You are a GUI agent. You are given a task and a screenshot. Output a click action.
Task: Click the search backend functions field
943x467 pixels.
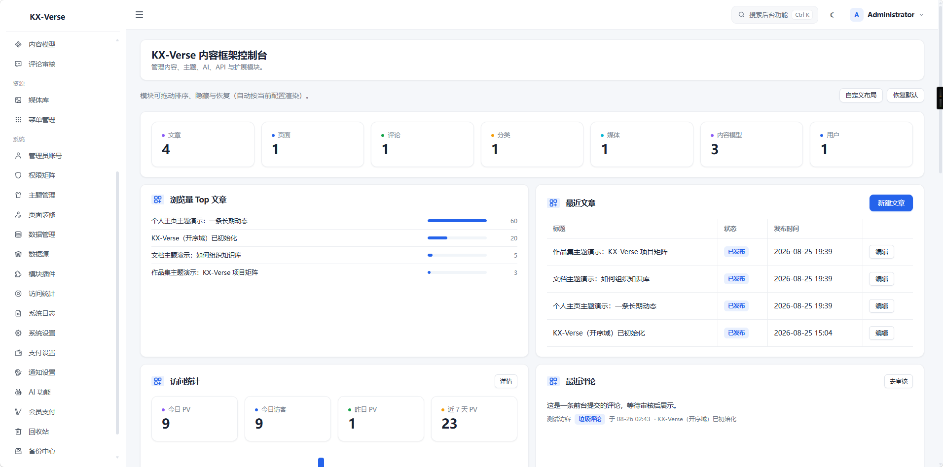pos(774,15)
